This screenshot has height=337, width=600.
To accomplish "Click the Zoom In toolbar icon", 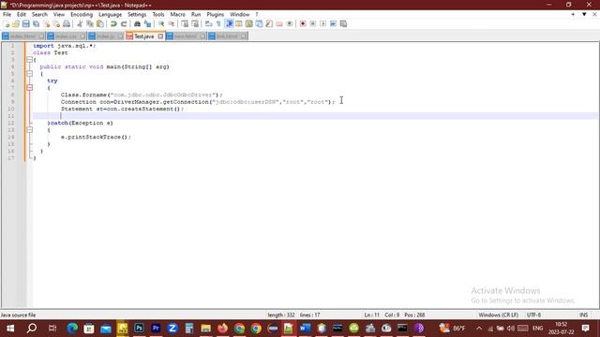I will pyautogui.click(x=161, y=23).
